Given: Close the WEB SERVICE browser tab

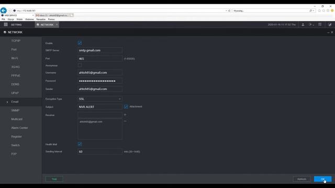Looking at the screenshot, I should 33,15.
